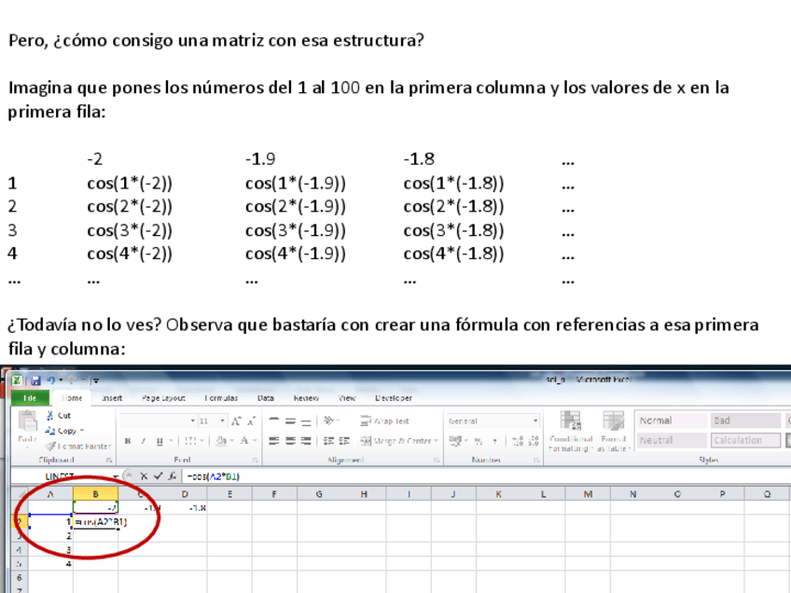Toggle Italic formatting
Image resolution: width=791 pixels, height=593 pixels.
[143, 441]
